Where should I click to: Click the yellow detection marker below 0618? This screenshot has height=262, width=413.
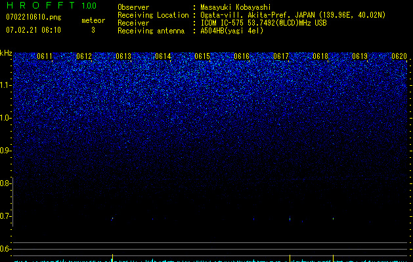[x=333, y=258]
